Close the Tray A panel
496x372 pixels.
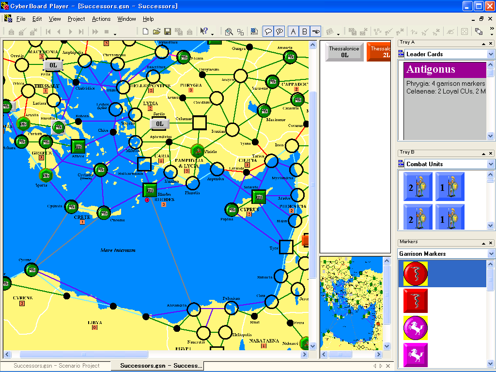pos(491,43)
